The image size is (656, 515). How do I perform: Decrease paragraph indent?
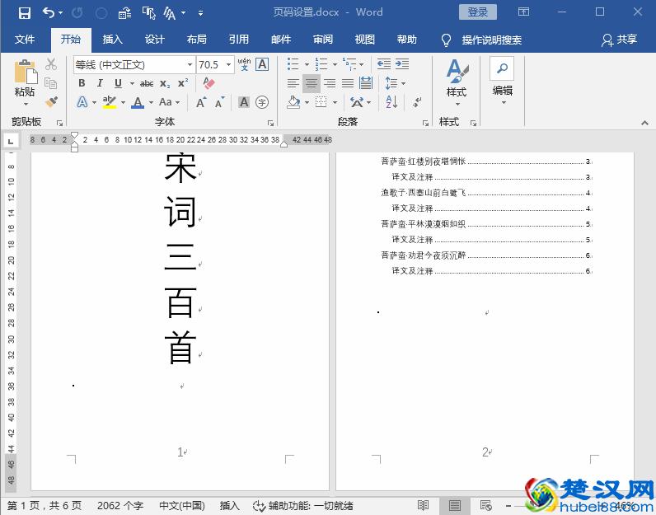[x=384, y=64]
